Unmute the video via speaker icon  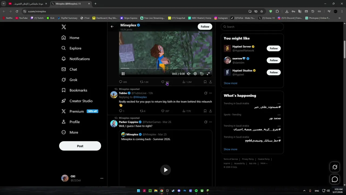(189, 74)
